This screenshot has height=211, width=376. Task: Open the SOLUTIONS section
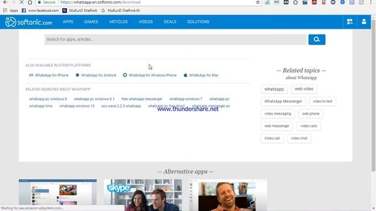pyautogui.click(x=198, y=22)
